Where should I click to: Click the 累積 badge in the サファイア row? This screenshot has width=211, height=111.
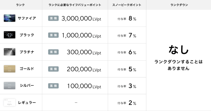[54, 18]
